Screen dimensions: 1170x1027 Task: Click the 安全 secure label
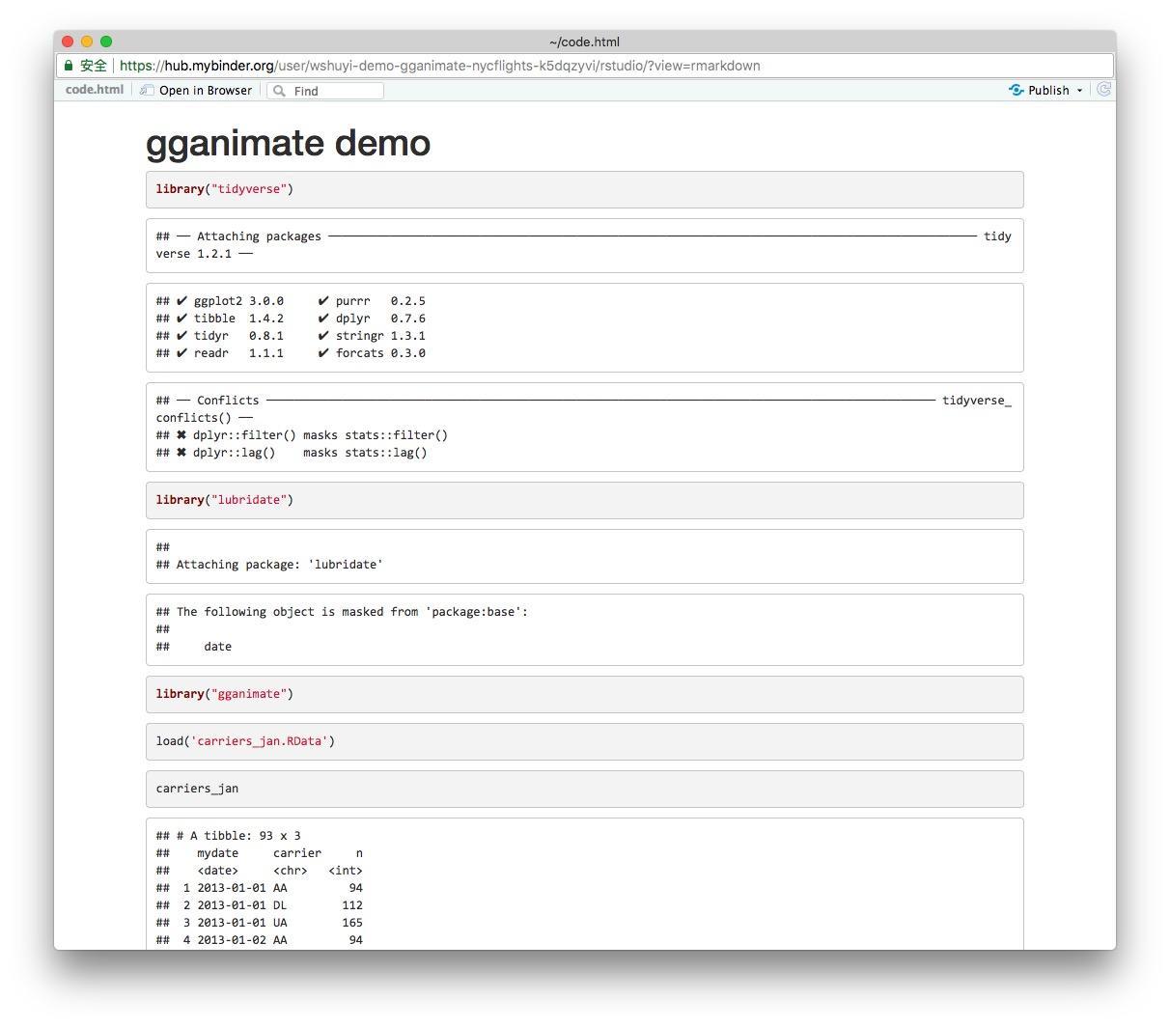pos(94,66)
